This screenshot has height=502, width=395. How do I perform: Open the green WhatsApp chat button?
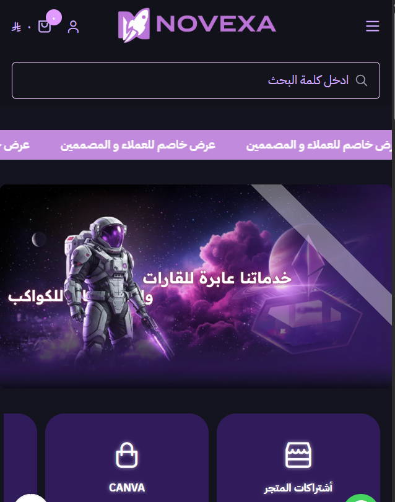click(x=361, y=498)
